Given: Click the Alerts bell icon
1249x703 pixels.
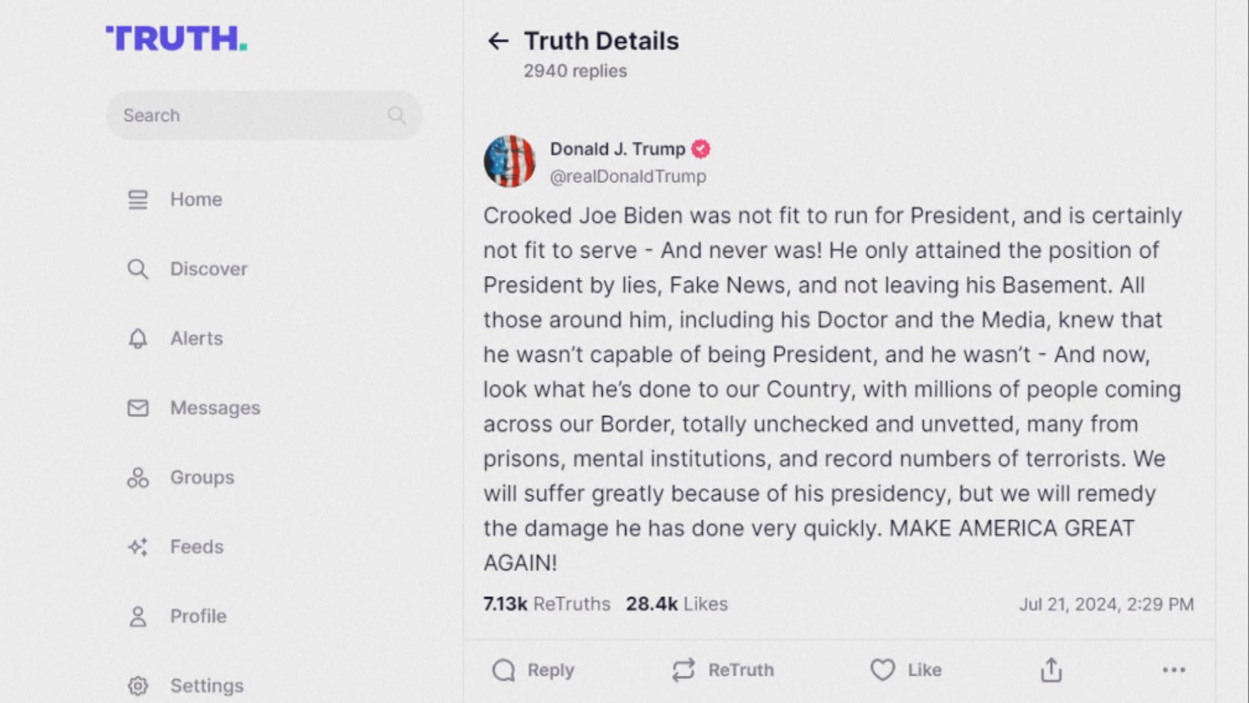Looking at the screenshot, I should tap(138, 338).
